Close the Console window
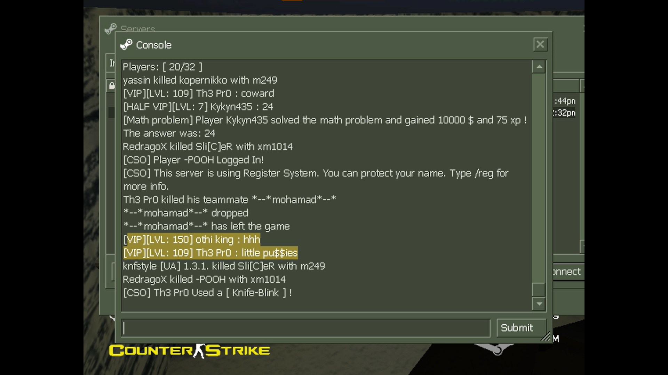This screenshot has width=668, height=375. pos(540,44)
